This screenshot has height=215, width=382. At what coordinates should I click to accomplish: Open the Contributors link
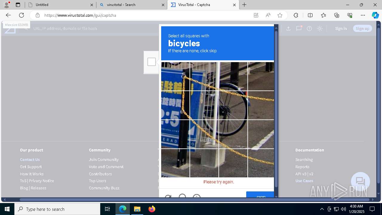click(x=100, y=174)
